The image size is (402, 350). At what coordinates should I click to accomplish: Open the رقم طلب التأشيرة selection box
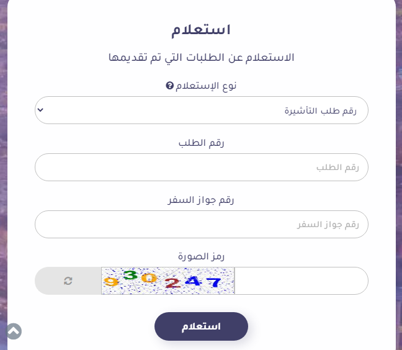(202, 110)
